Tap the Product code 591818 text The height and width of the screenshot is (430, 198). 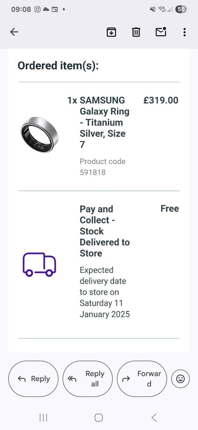pos(103,167)
